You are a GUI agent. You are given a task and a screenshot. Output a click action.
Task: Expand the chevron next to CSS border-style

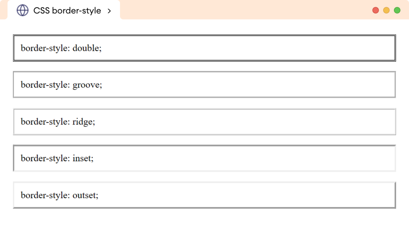109,11
